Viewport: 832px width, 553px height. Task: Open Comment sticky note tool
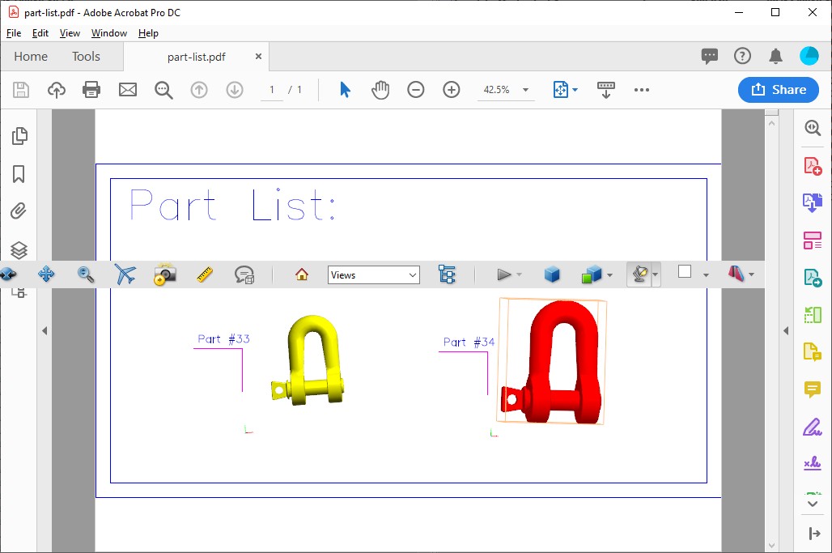[813, 389]
